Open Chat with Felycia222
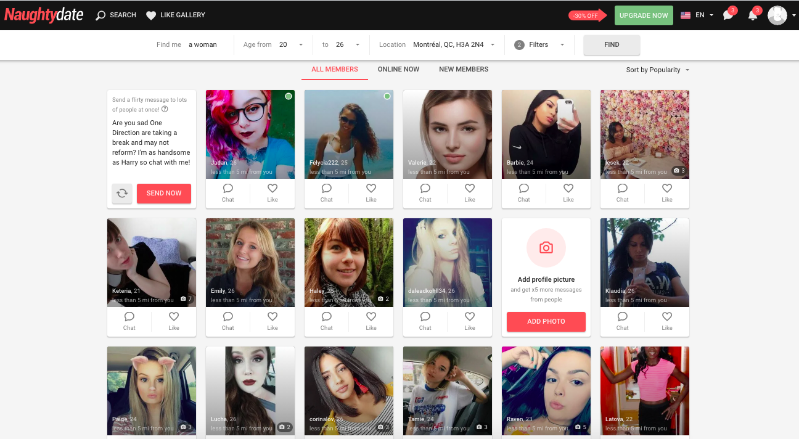 [x=326, y=193]
